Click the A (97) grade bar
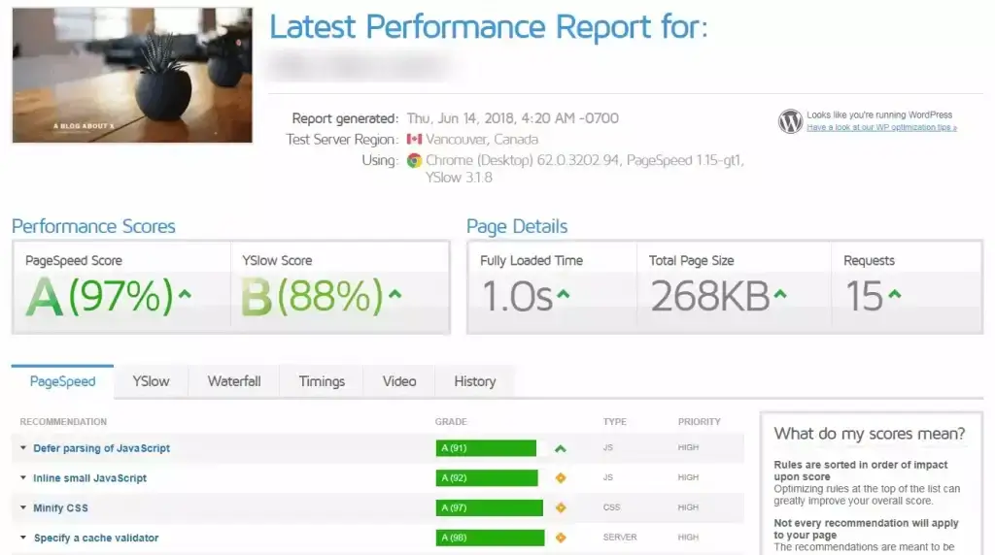The image size is (995, 555). point(490,507)
